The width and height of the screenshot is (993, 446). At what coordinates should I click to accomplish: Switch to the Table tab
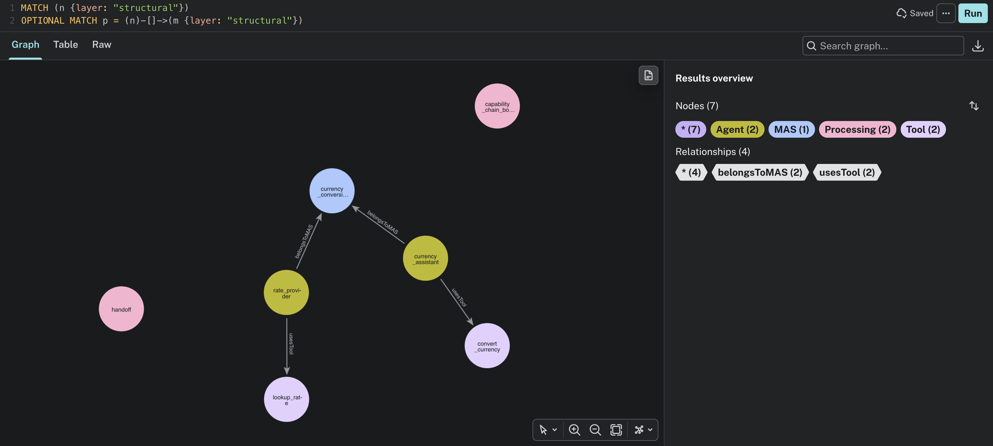[x=65, y=45]
